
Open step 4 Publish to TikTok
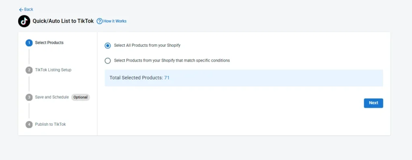pyautogui.click(x=50, y=124)
